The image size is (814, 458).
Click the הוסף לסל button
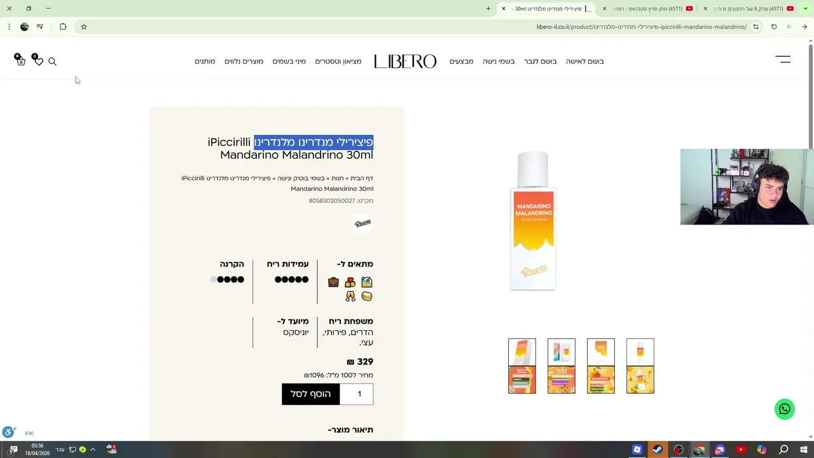point(311,394)
